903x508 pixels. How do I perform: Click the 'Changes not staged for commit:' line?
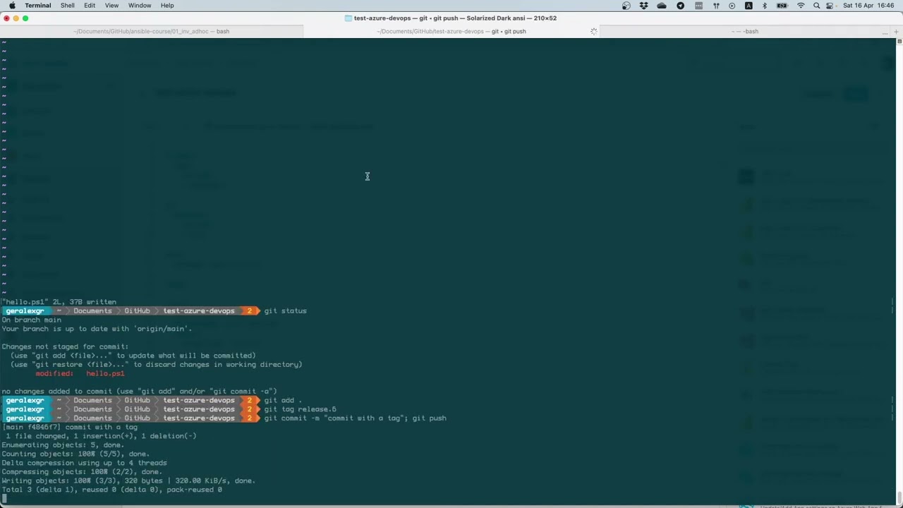tap(65, 346)
